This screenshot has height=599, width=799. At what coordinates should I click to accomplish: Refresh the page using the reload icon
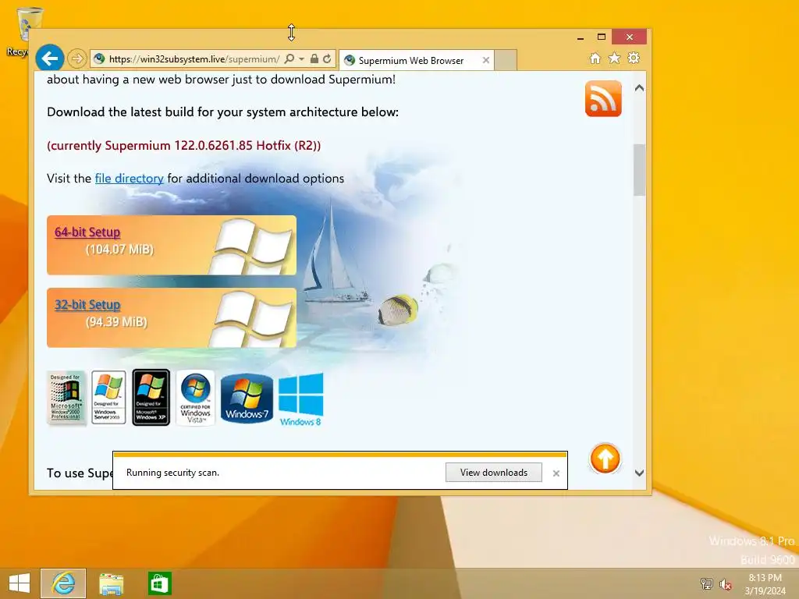point(327,58)
